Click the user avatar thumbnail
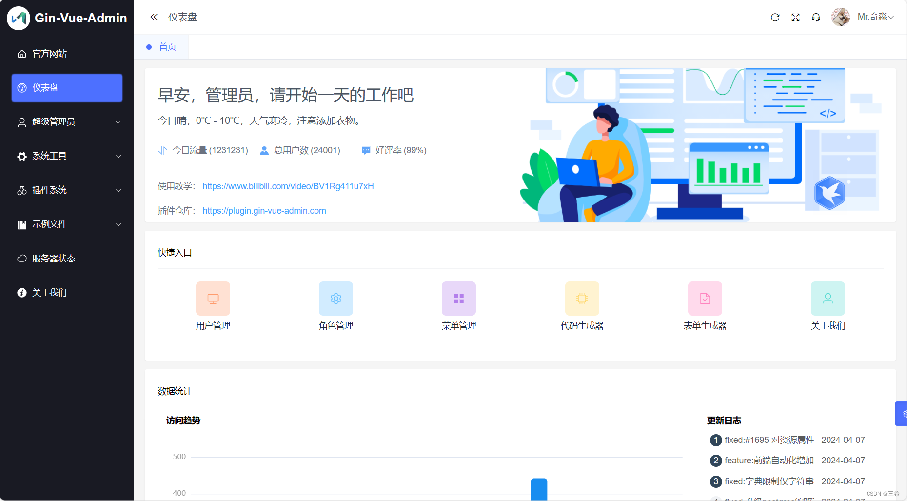 click(x=841, y=16)
